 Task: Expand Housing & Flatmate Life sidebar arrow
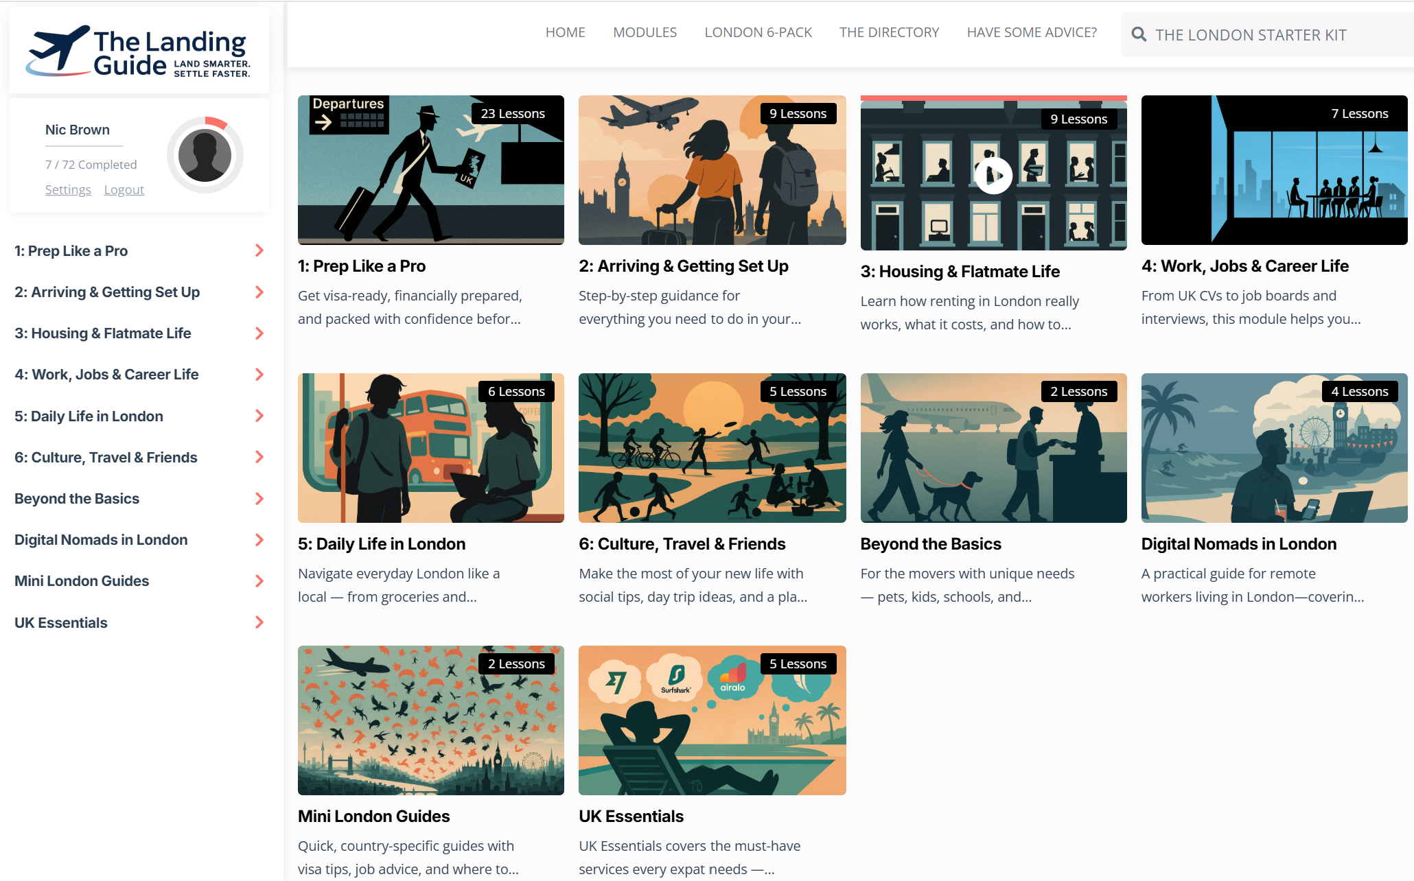point(259,333)
